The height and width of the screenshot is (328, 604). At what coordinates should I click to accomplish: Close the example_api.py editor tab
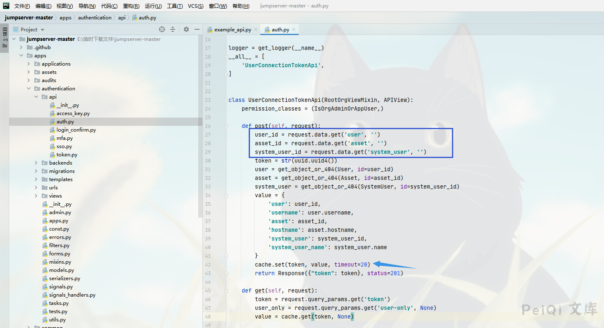[x=256, y=29]
